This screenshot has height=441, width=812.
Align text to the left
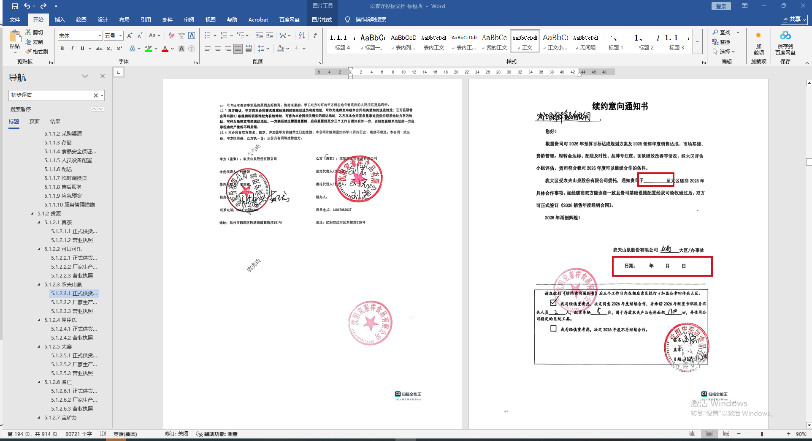point(207,49)
